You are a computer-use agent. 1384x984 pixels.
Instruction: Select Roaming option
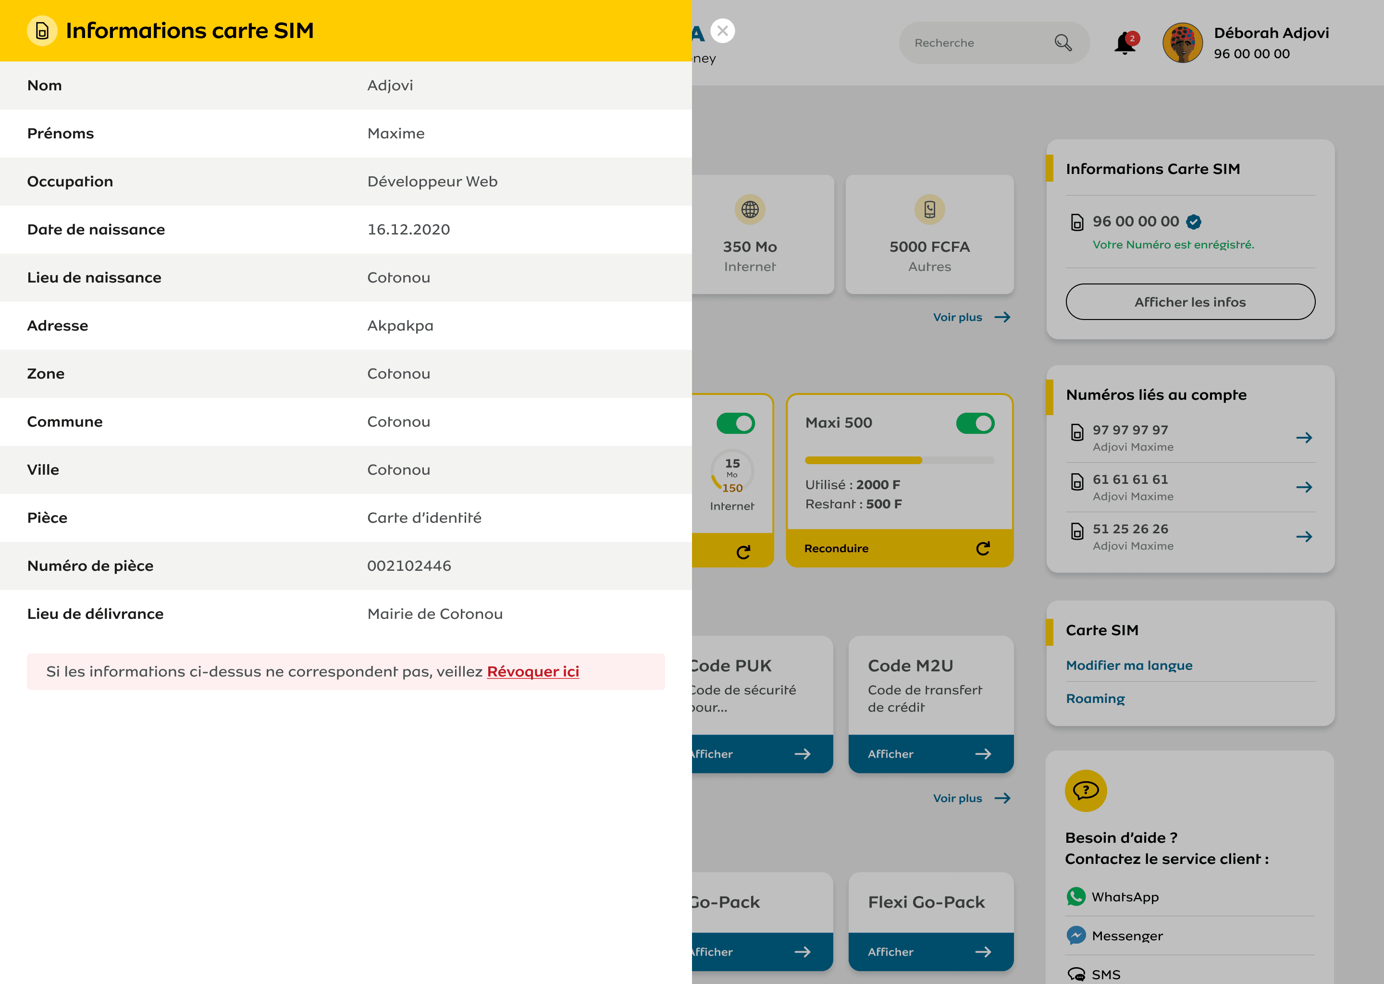(1095, 699)
